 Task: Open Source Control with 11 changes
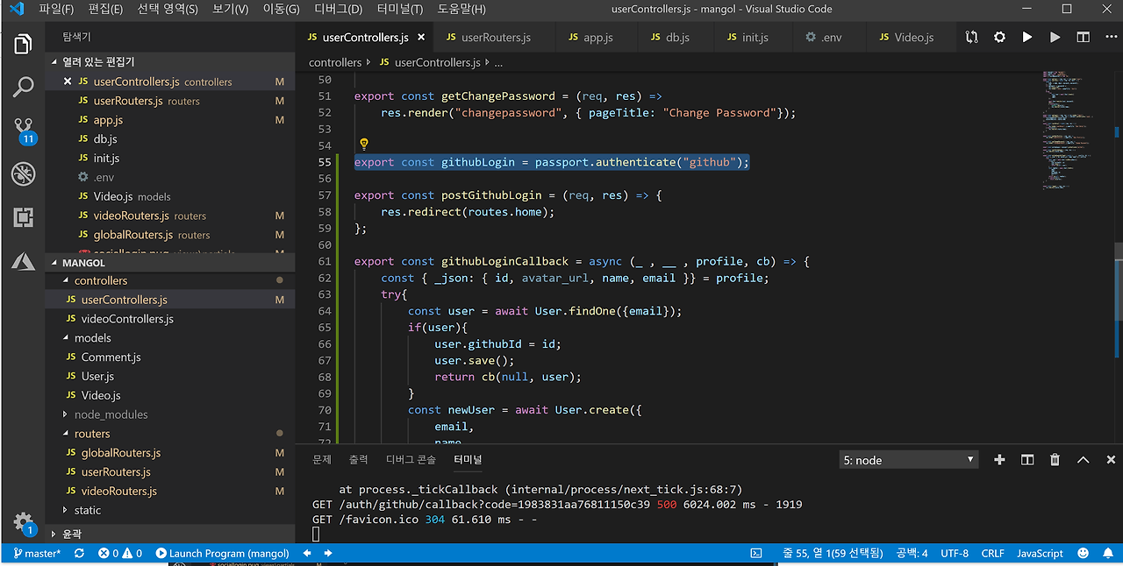[23, 130]
